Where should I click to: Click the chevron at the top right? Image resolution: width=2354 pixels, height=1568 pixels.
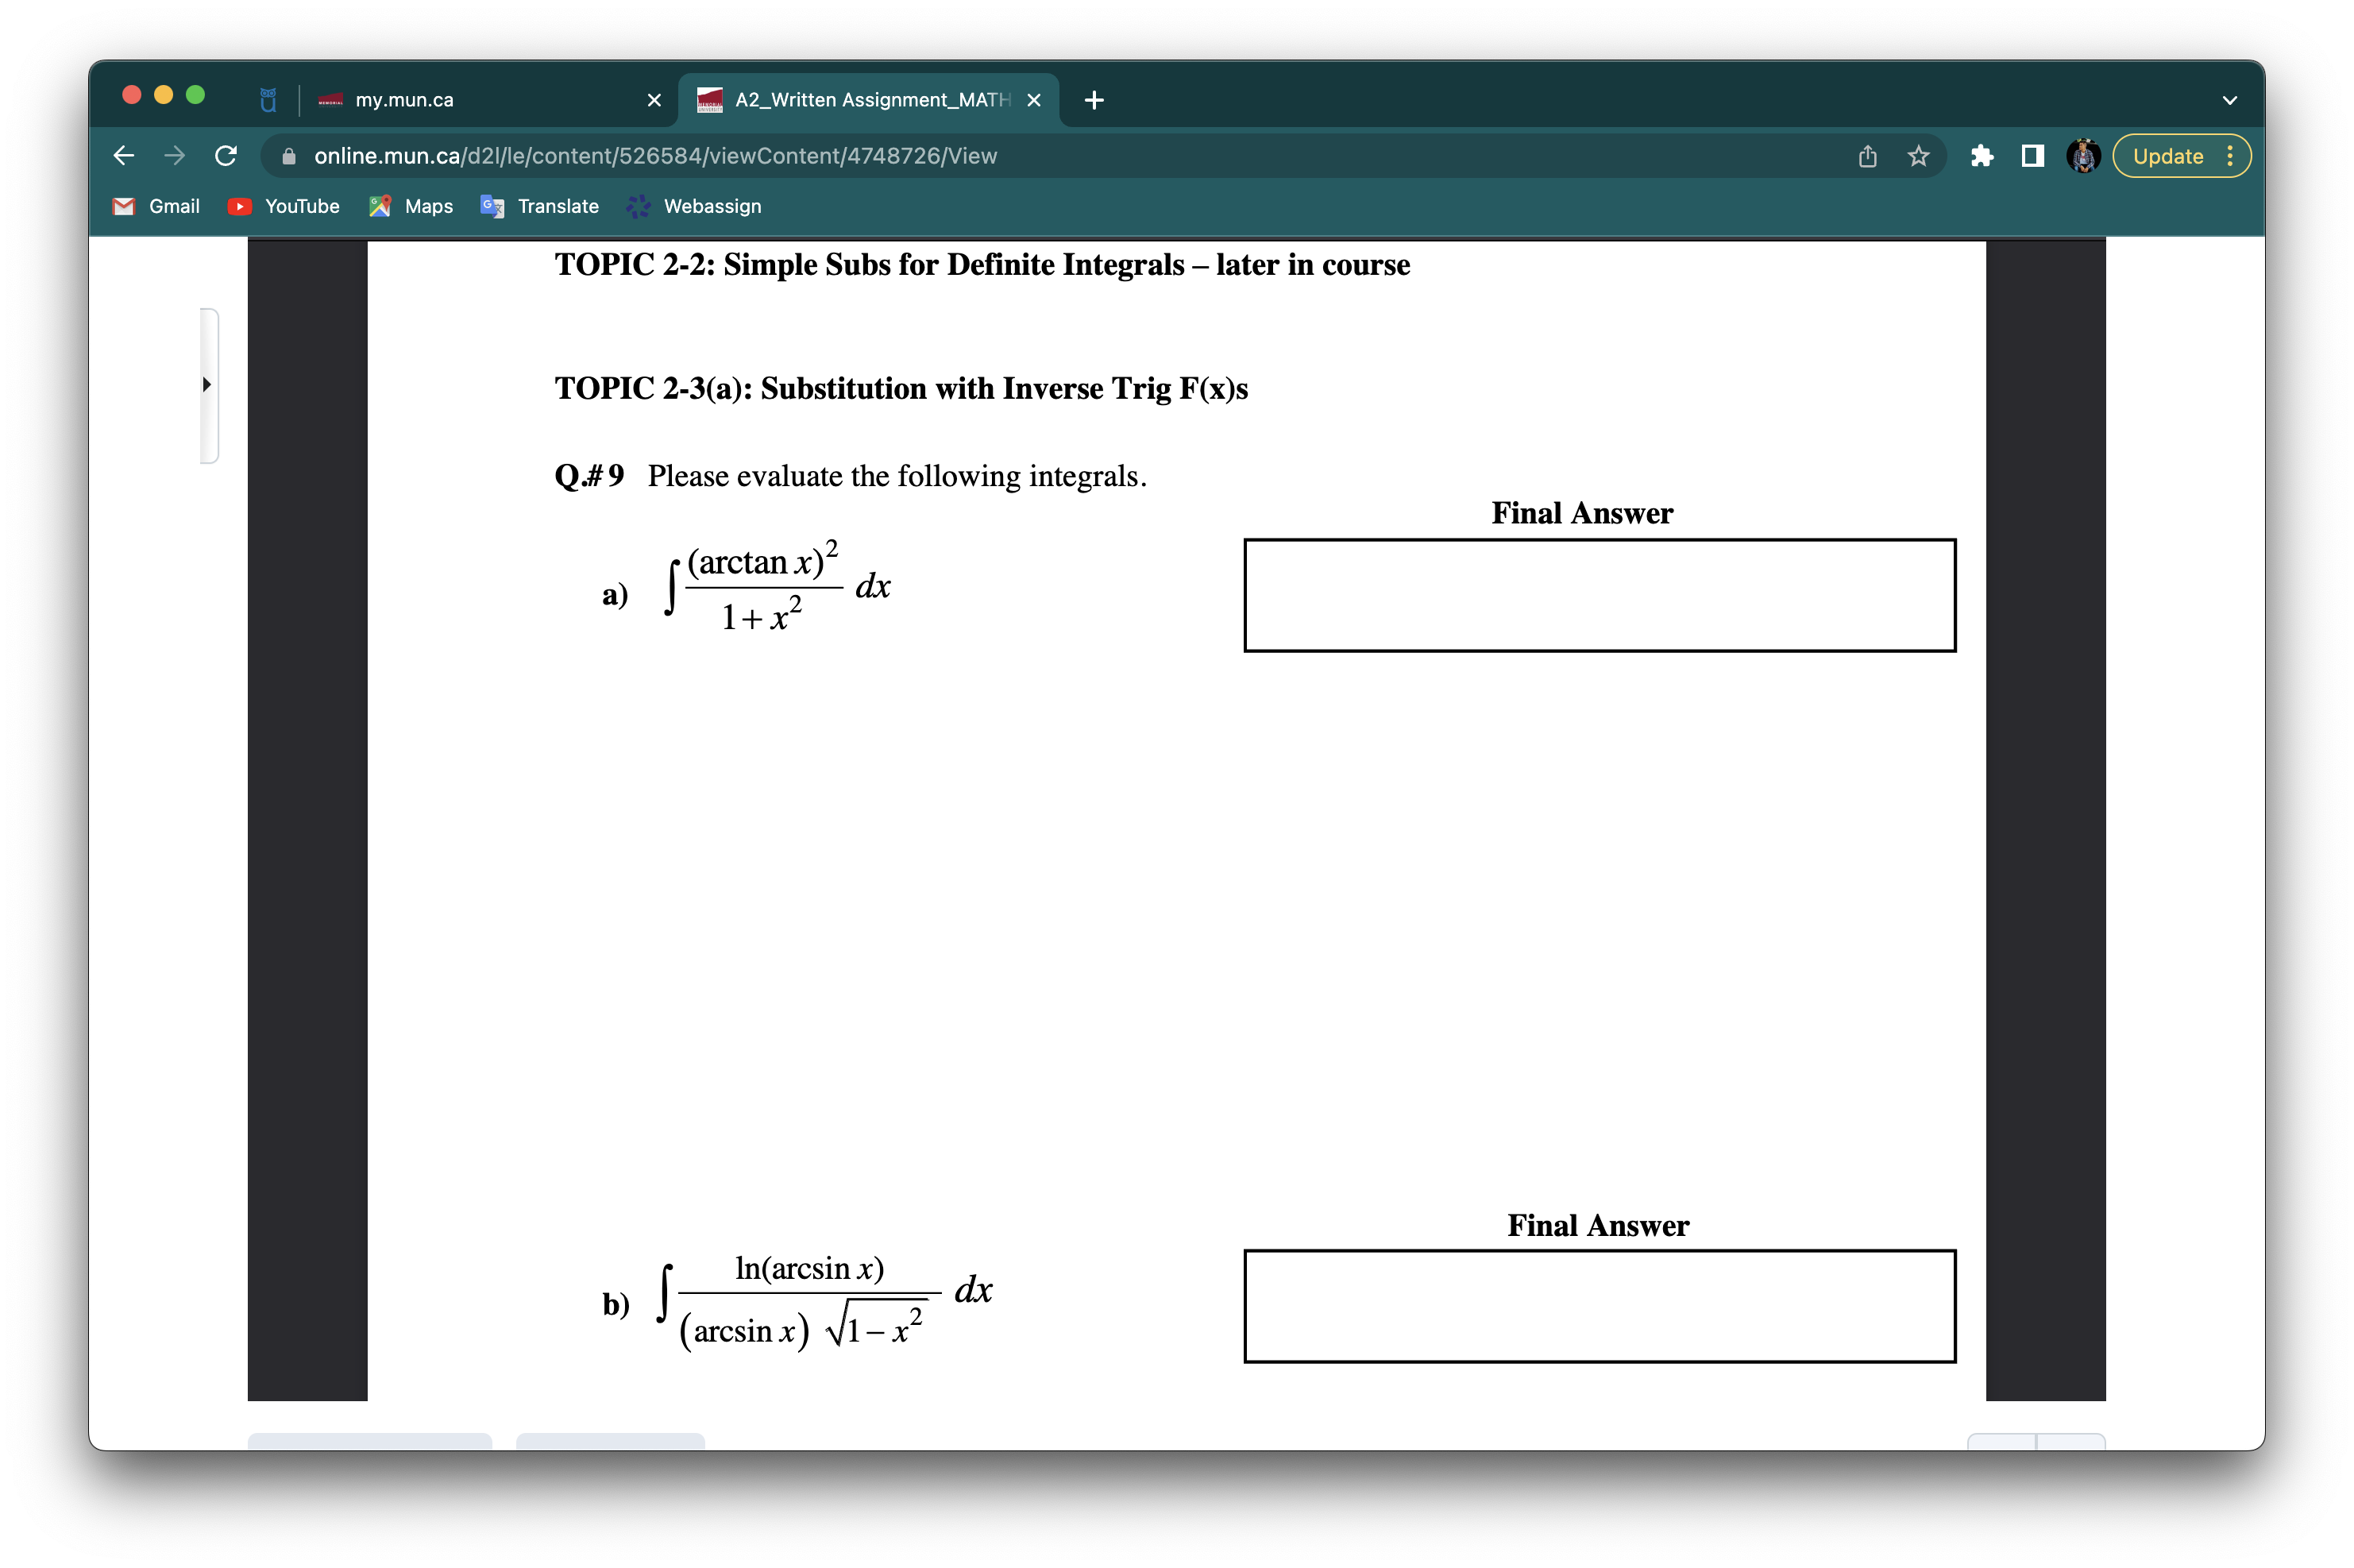pos(2229,99)
